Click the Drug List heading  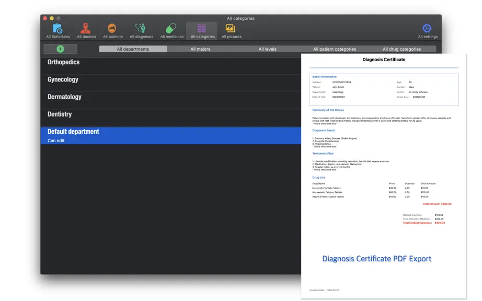pyautogui.click(x=318, y=178)
